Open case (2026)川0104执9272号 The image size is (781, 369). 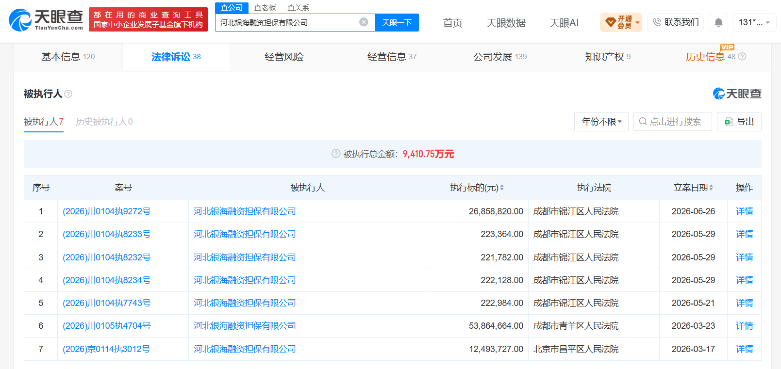point(106,211)
